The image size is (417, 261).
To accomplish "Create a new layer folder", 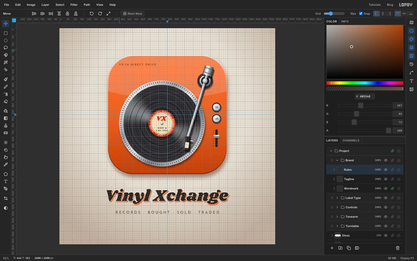I will (340, 248).
